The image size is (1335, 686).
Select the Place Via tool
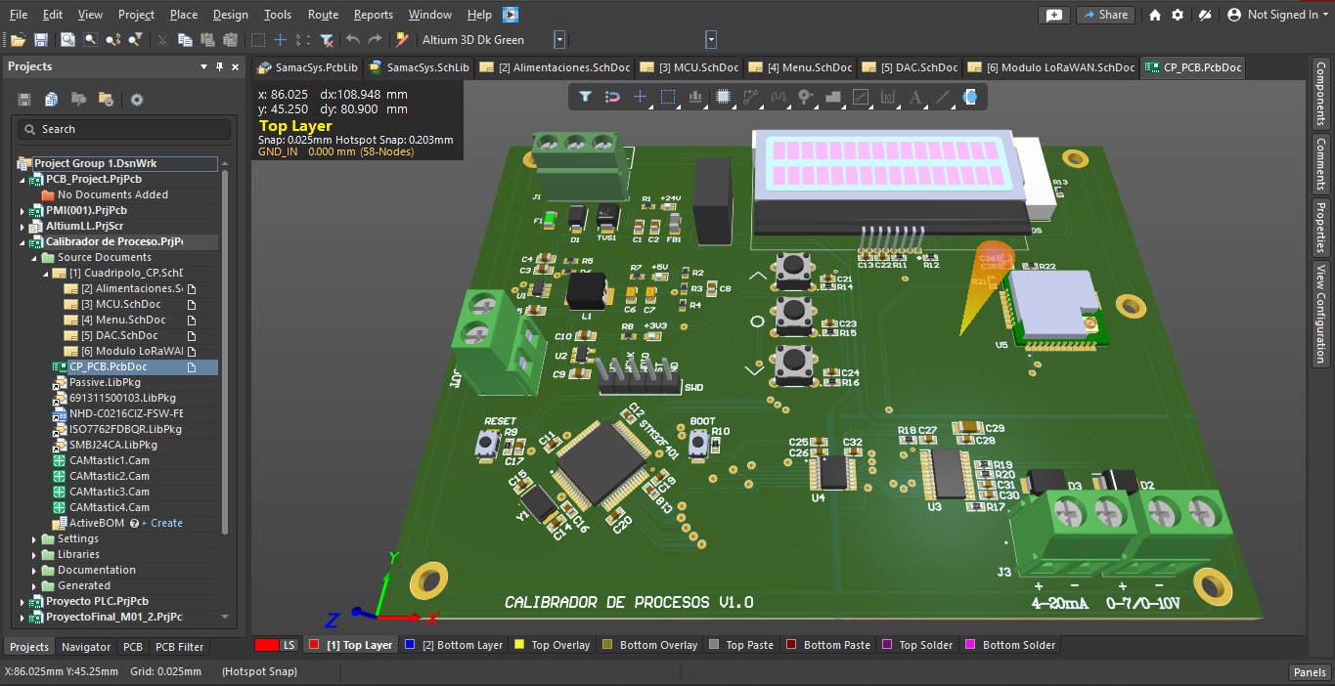[805, 97]
